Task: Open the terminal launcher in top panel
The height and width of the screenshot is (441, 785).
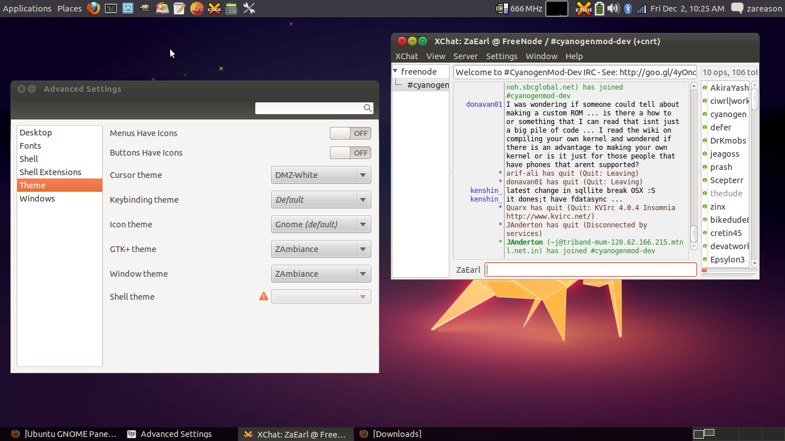Action: coord(111,9)
